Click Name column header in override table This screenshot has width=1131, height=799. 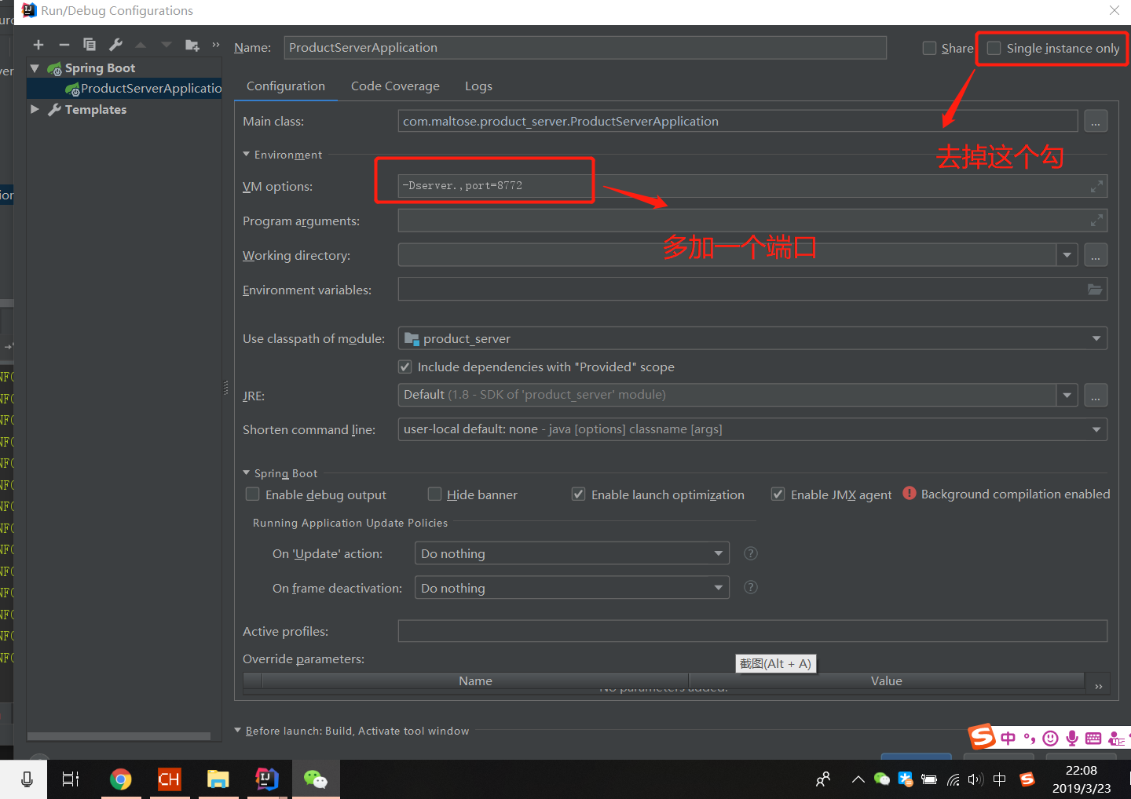click(475, 680)
